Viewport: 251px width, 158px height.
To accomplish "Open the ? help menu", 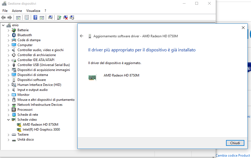I will pyautogui.click(x=45, y=11).
